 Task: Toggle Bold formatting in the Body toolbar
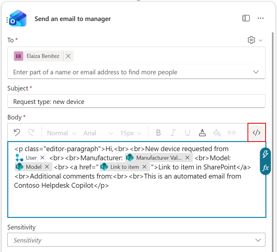(x=158, y=133)
